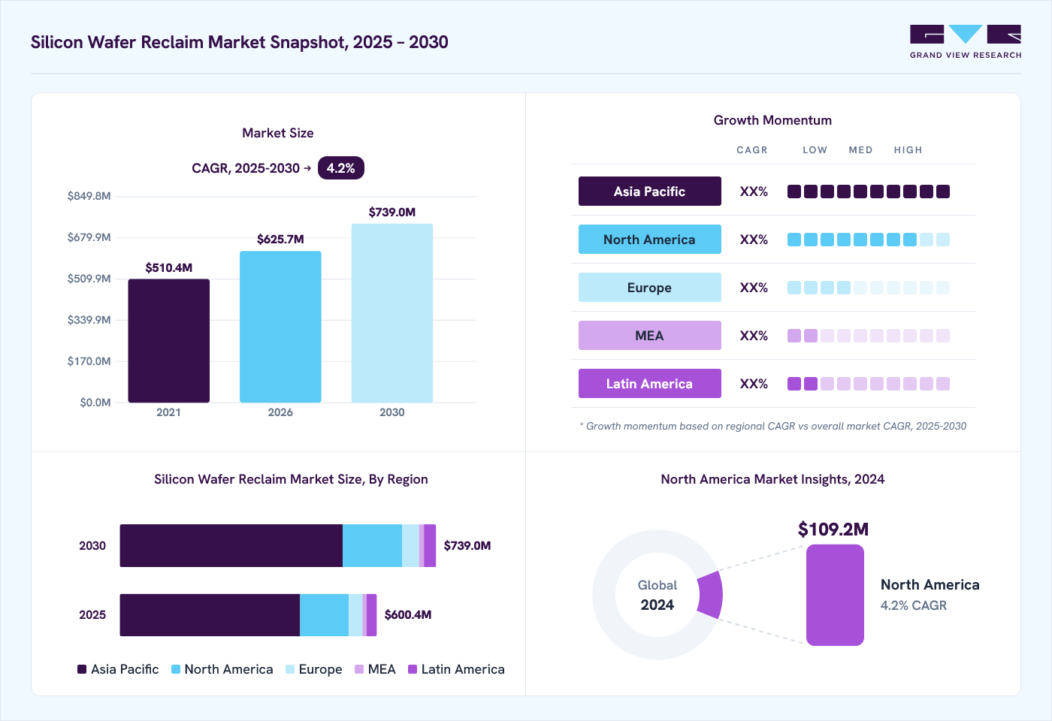Click the $849.8M y-axis label
Viewport: 1052px width, 721px height.
point(89,196)
